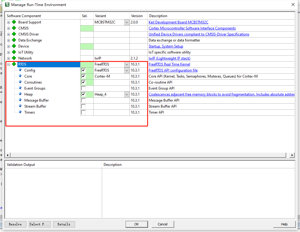
Task: Expand the IoT Utility tree node
Action: [9, 53]
